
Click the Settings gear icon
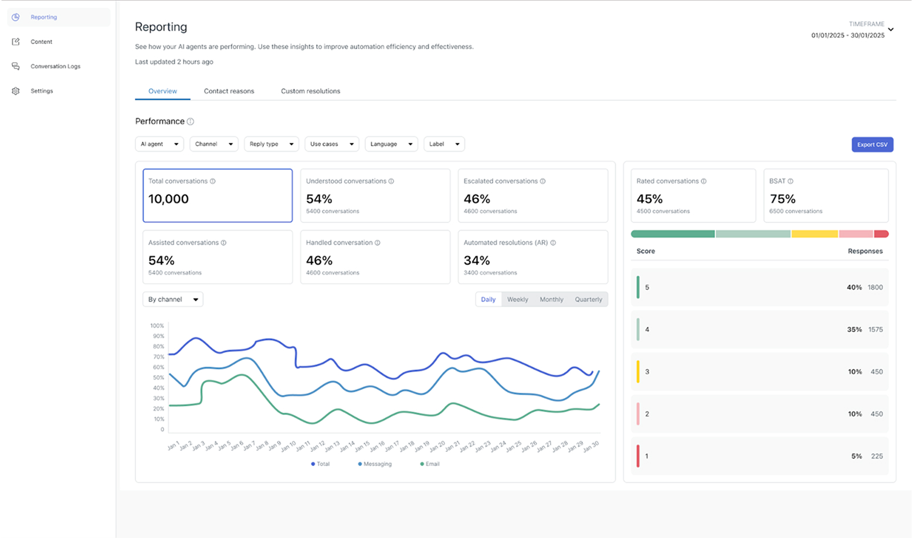click(x=16, y=91)
